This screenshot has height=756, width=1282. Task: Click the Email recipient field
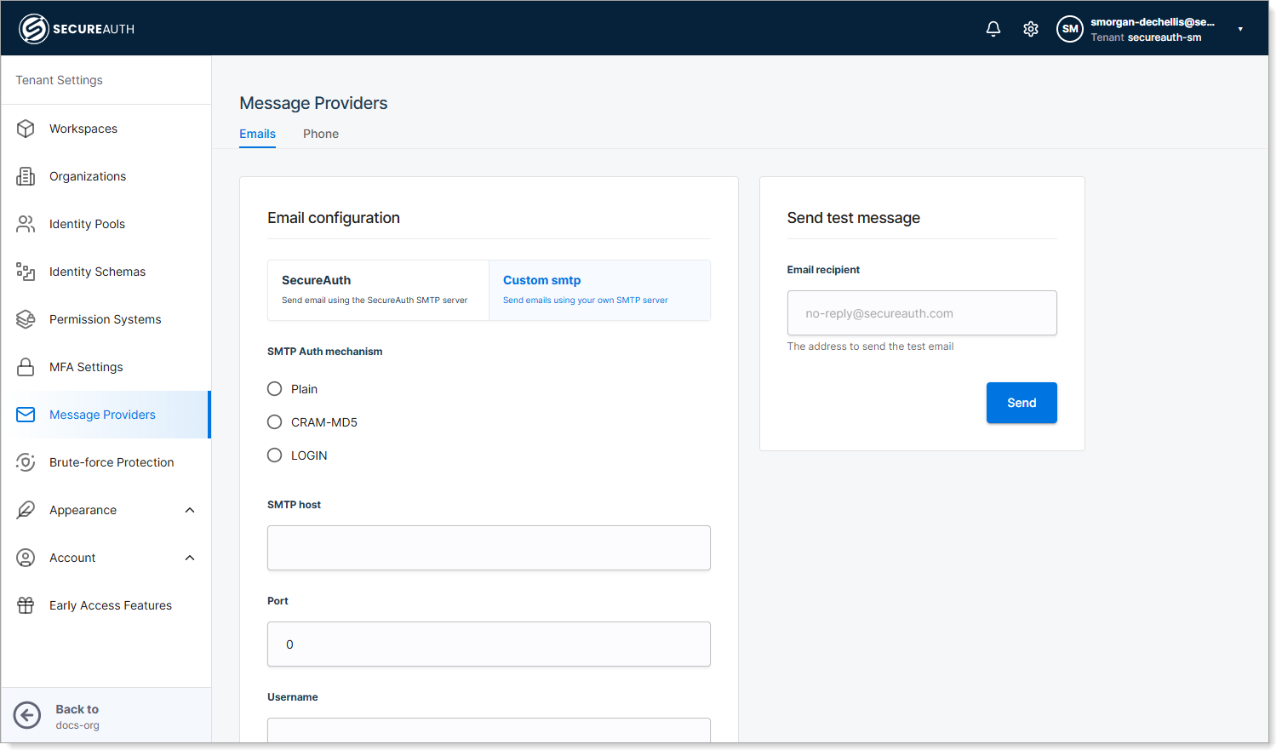click(922, 313)
